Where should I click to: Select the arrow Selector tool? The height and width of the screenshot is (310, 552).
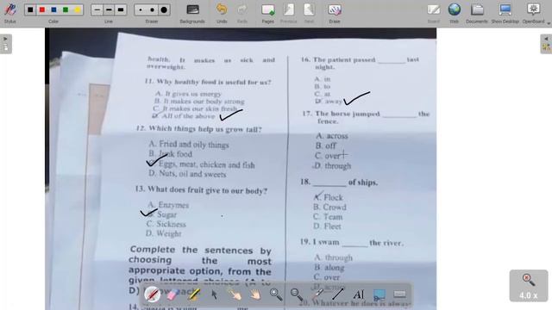point(214,294)
